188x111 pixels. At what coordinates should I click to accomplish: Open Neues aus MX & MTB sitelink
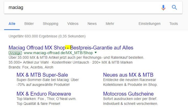[x=128, y=75]
